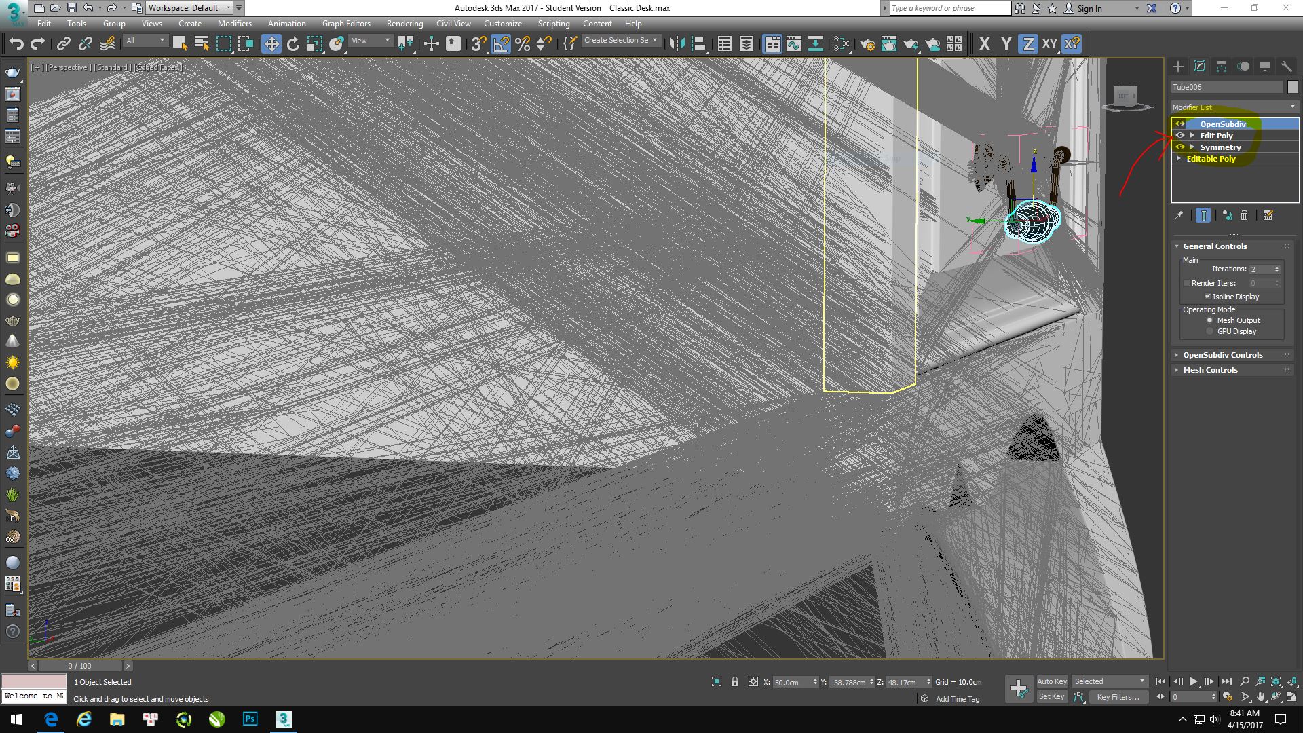The width and height of the screenshot is (1303, 733).
Task: Click the Remove modifier trash icon
Action: (x=1244, y=215)
